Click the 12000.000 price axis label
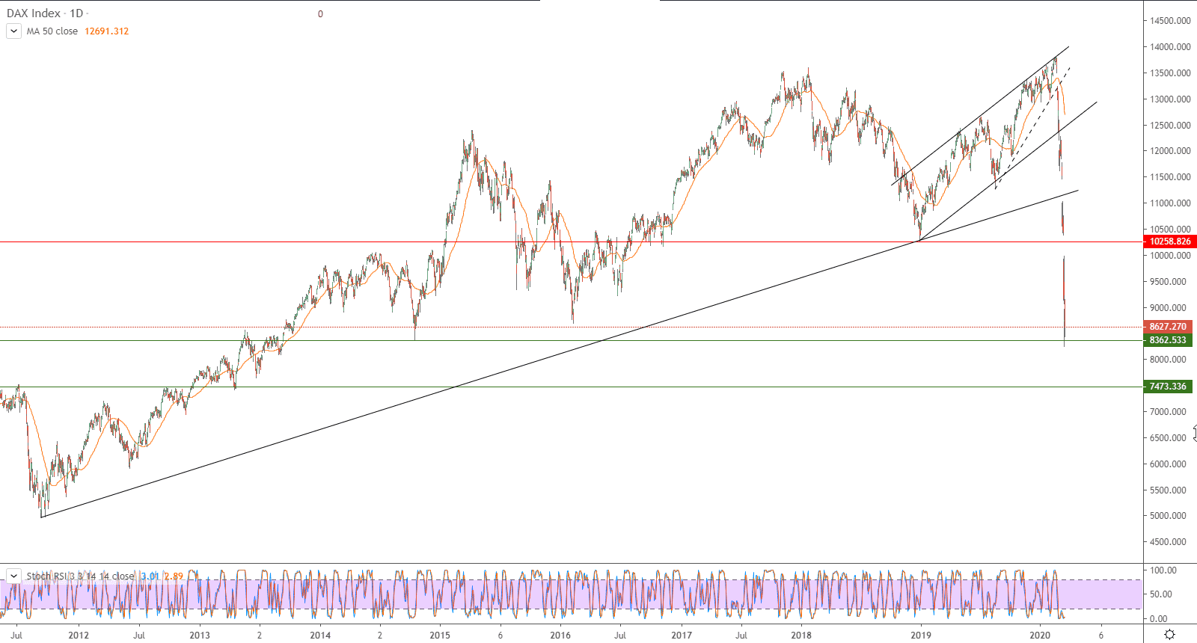The height and width of the screenshot is (643, 1197). [1170, 151]
